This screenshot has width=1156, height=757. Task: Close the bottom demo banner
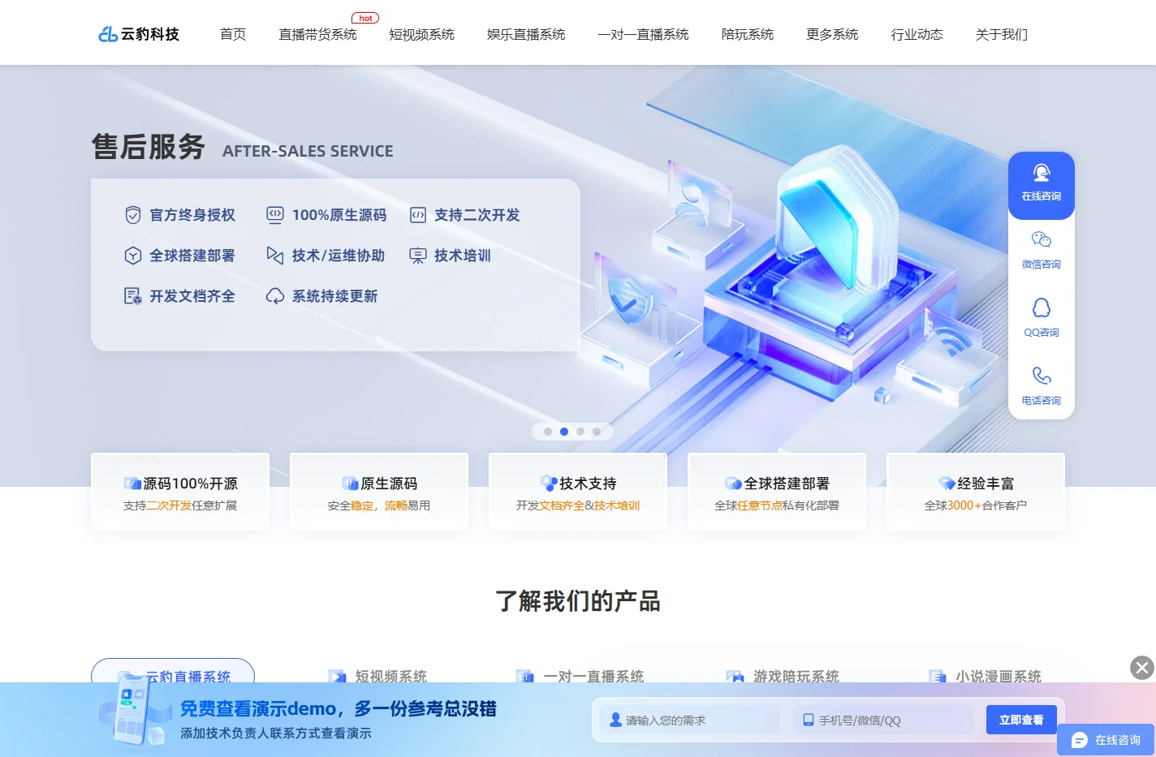point(1142,668)
